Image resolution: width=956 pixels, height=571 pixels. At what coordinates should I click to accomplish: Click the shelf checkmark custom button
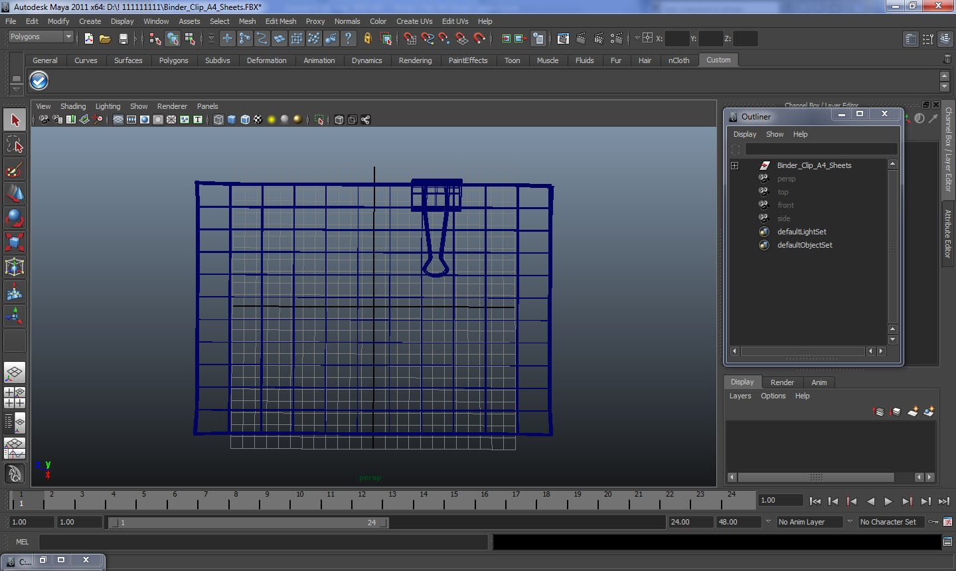click(x=39, y=81)
